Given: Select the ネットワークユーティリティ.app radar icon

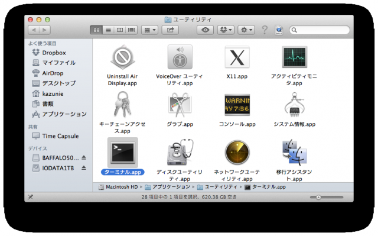Looking at the screenshot, I should coord(237,152).
